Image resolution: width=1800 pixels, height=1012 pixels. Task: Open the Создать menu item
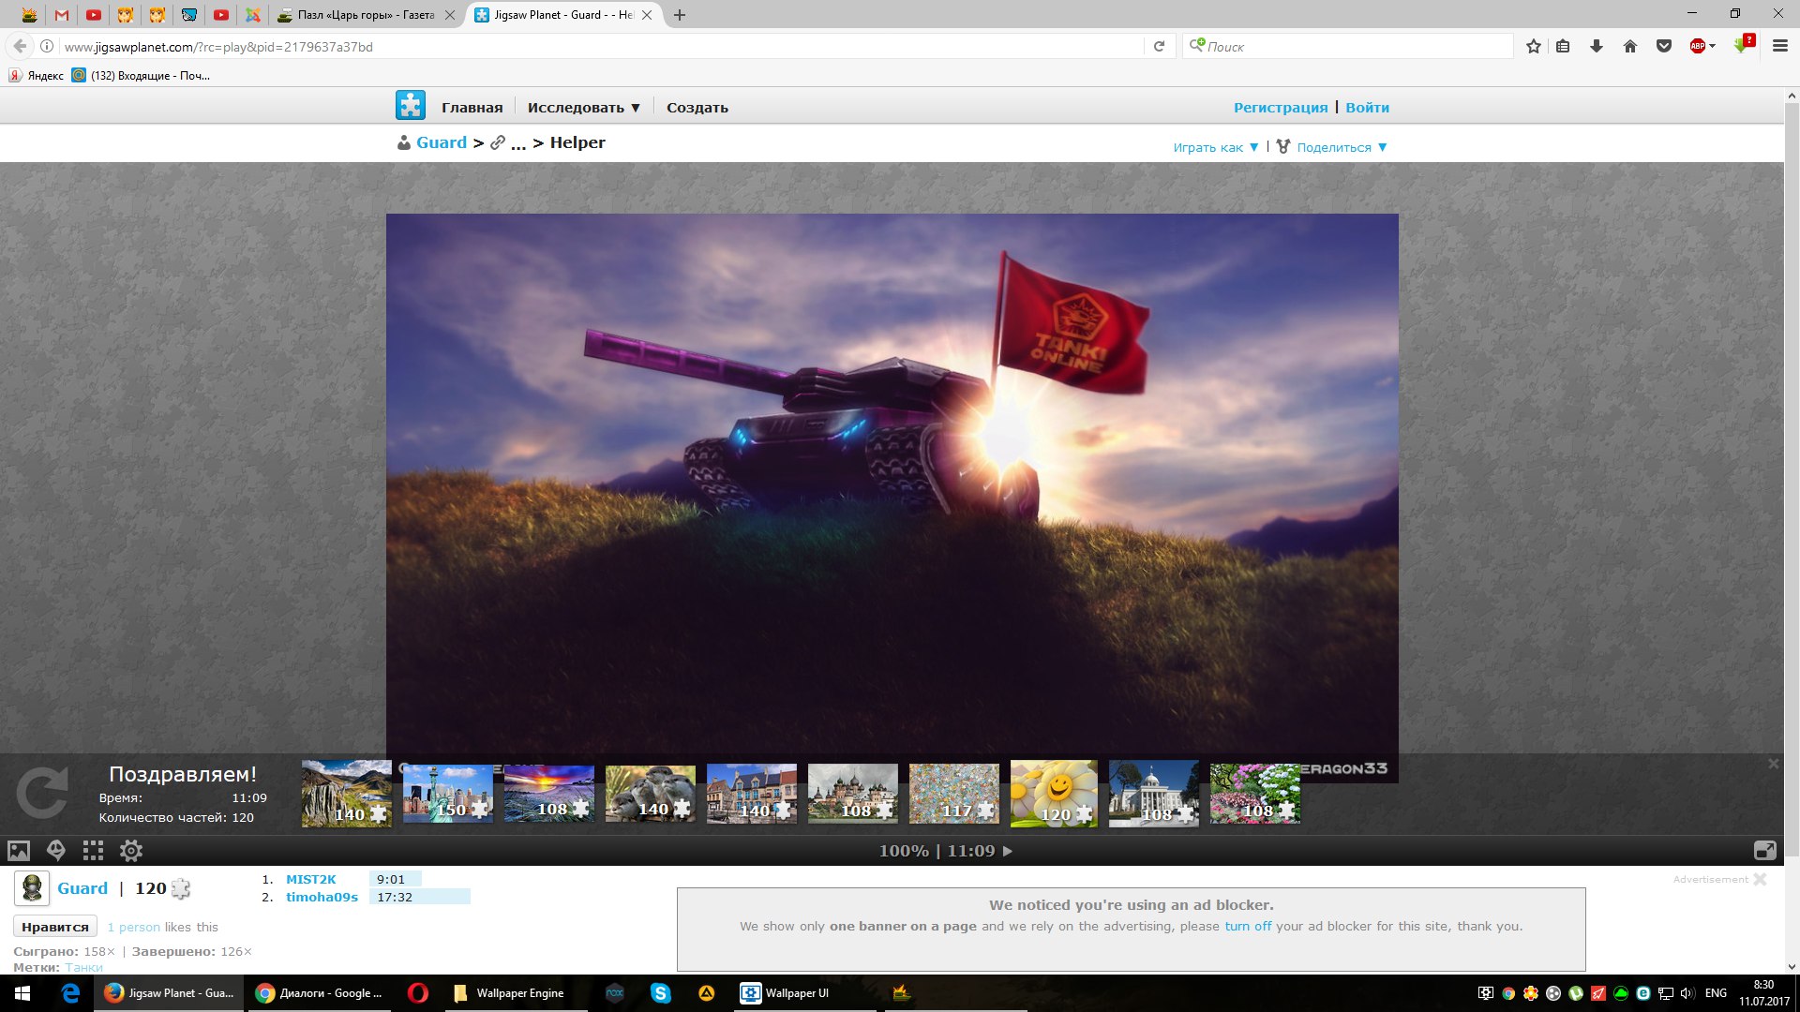click(697, 108)
